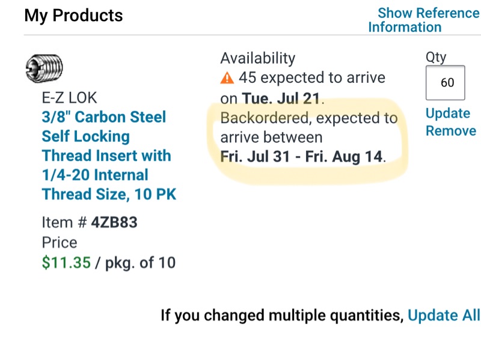This screenshot has height=349, width=481.
Task: Click the Price label above the amount
Action: click(x=60, y=243)
